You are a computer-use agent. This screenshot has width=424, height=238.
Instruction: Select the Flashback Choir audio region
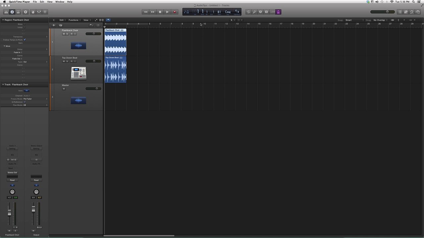coord(116,42)
